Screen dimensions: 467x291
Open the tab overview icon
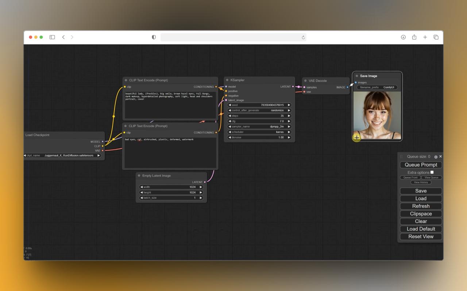point(436,37)
